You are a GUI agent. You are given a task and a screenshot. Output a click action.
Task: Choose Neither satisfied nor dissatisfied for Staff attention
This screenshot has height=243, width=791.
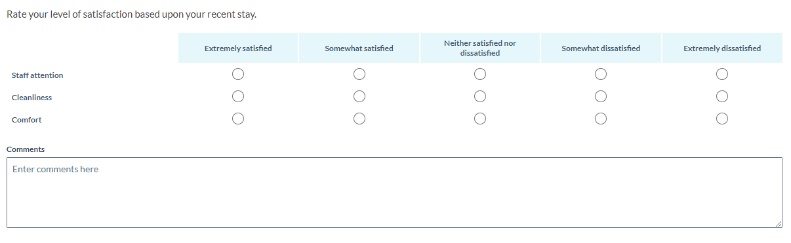(x=480, y=75)
